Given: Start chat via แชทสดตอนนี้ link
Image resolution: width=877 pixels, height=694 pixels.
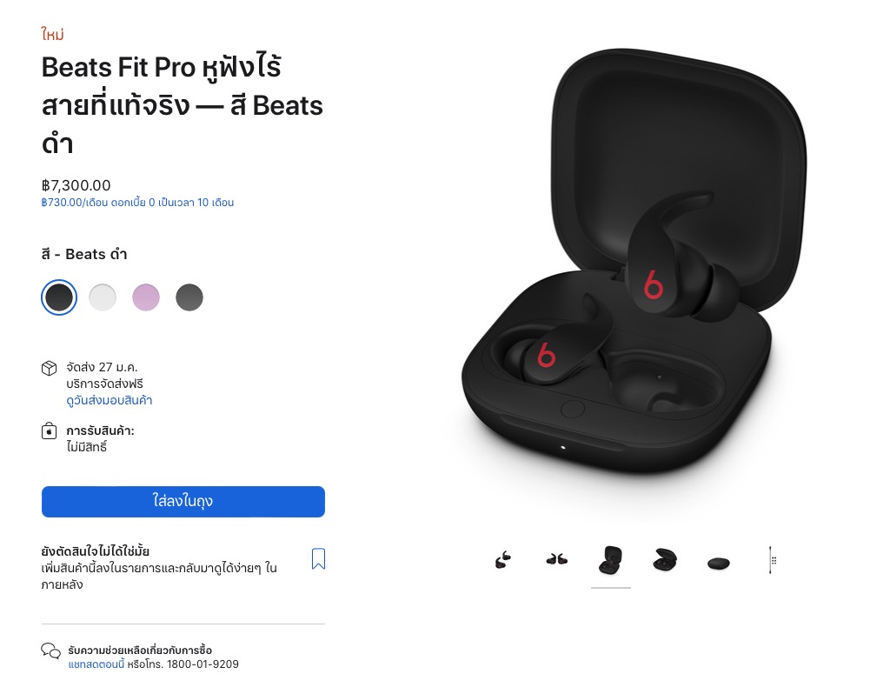Looking at the screenshot, I should point(96,664).
